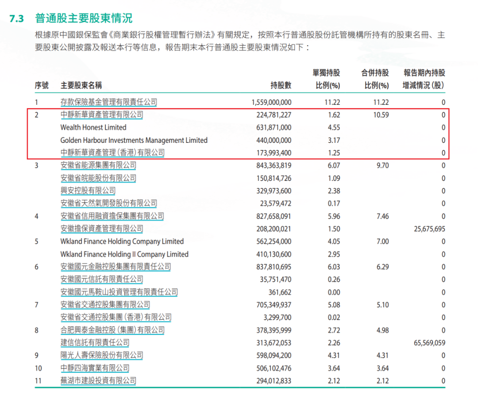Click column header 持股數
478x405 pixels.
point(281,85)
